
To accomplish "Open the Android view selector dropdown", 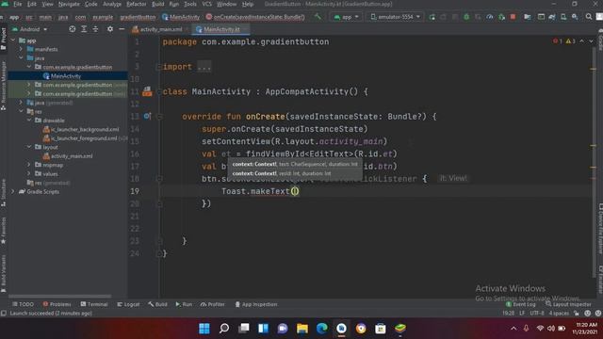I will click(x=30, y=29).
